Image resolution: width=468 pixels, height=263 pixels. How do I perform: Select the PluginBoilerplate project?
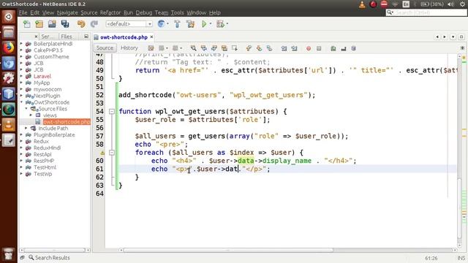tap(54, 134)
